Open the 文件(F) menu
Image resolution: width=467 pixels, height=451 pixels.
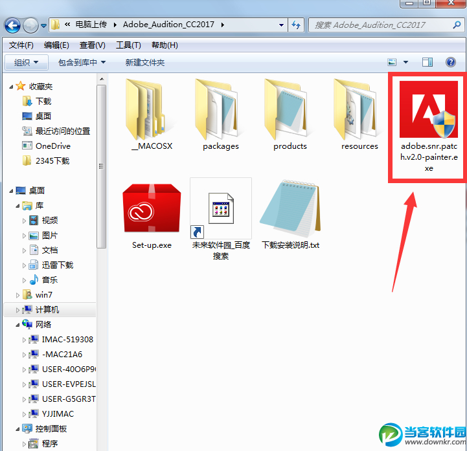[21, 45]
